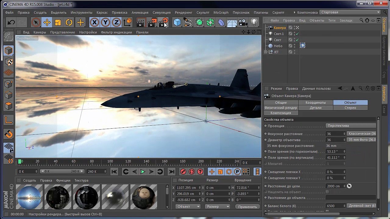Toggle the animation dot beside Фокусное расстояние
The image size is (390, 219).
click(x=265, y=134)
